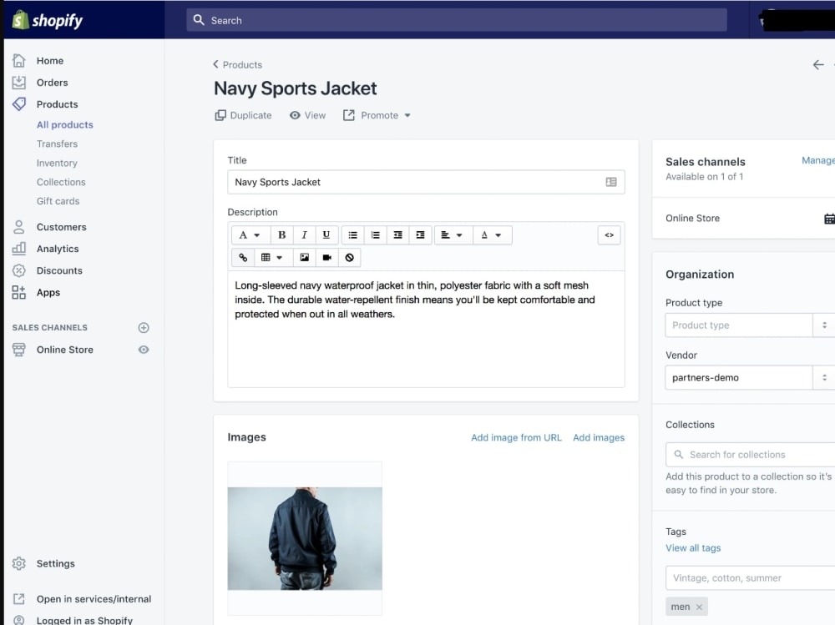This screenshot has height=625, width=835.
Task: Open the text color dropdown
Action: (x=491, y=234)
